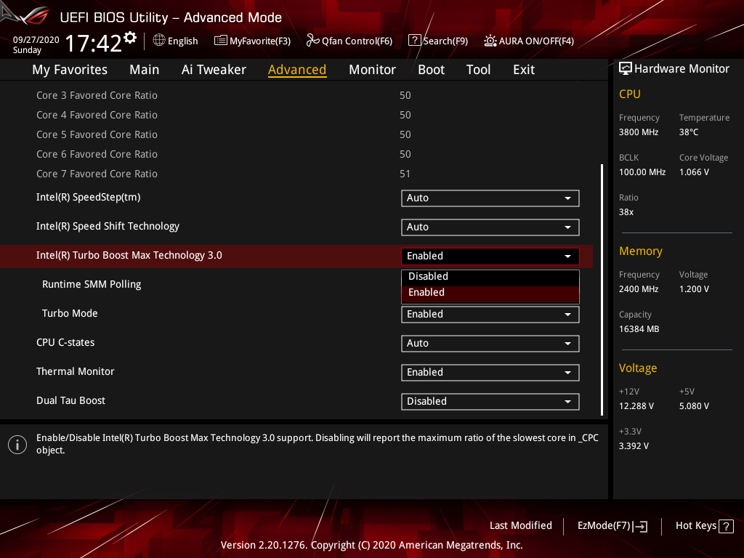Click +3.3V reading 3.392 V

point(634,445)
